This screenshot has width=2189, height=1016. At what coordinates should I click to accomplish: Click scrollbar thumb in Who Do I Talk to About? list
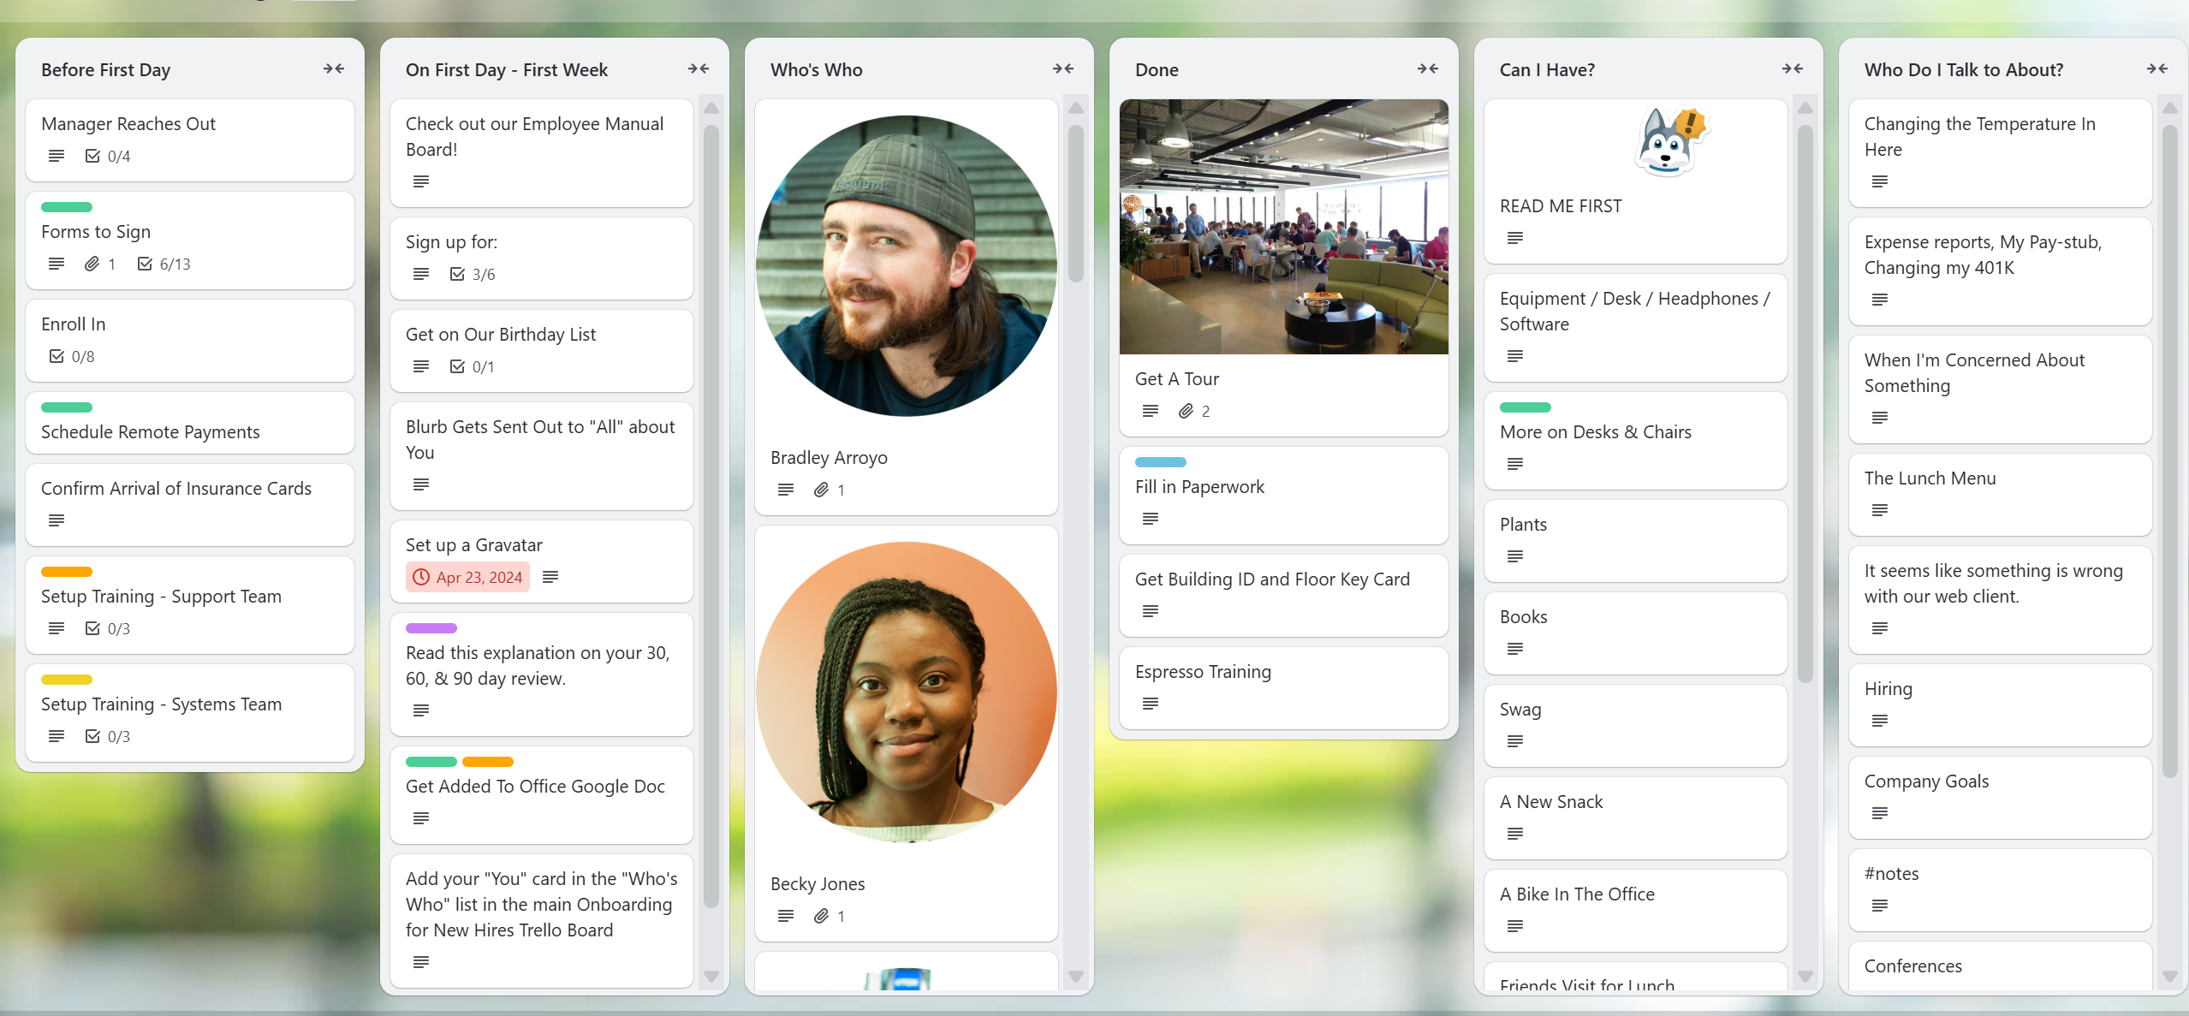coord(2170,451)
